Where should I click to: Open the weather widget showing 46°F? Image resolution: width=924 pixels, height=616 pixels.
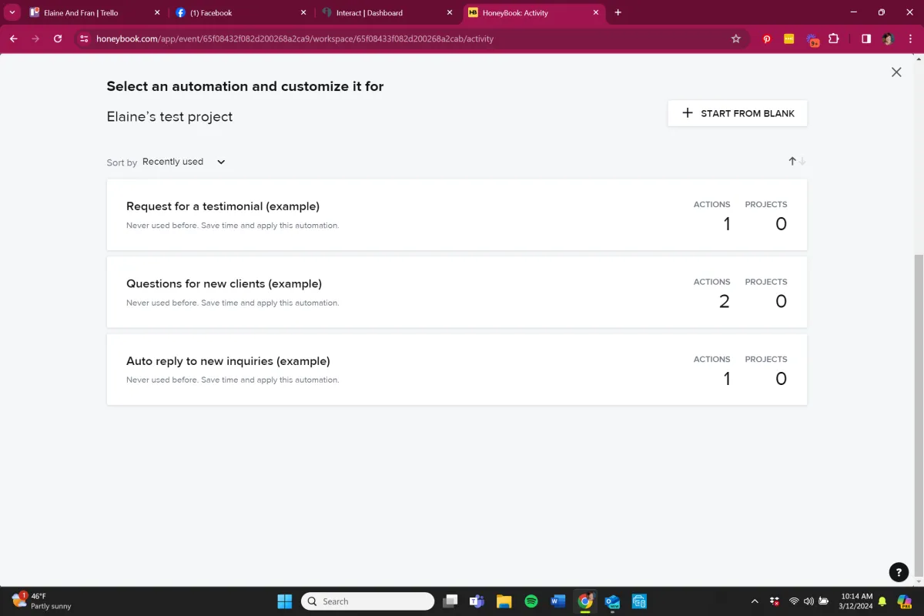42,601
